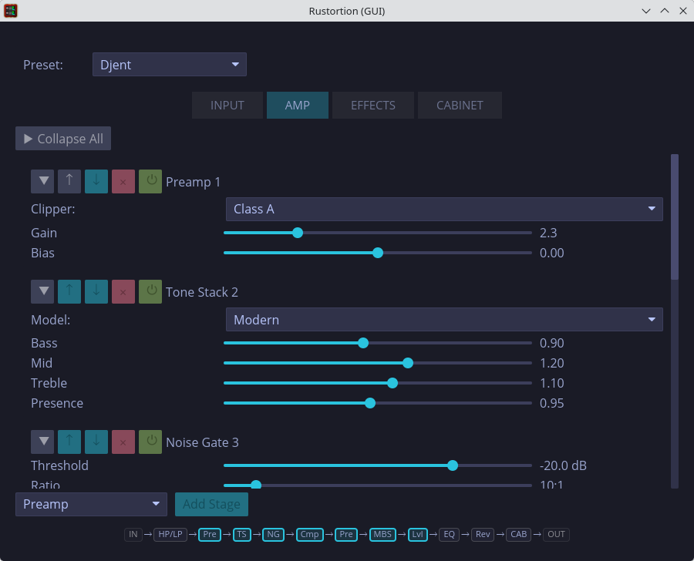Click the Bias slider handle
The image size is (694, 561).
378,253
